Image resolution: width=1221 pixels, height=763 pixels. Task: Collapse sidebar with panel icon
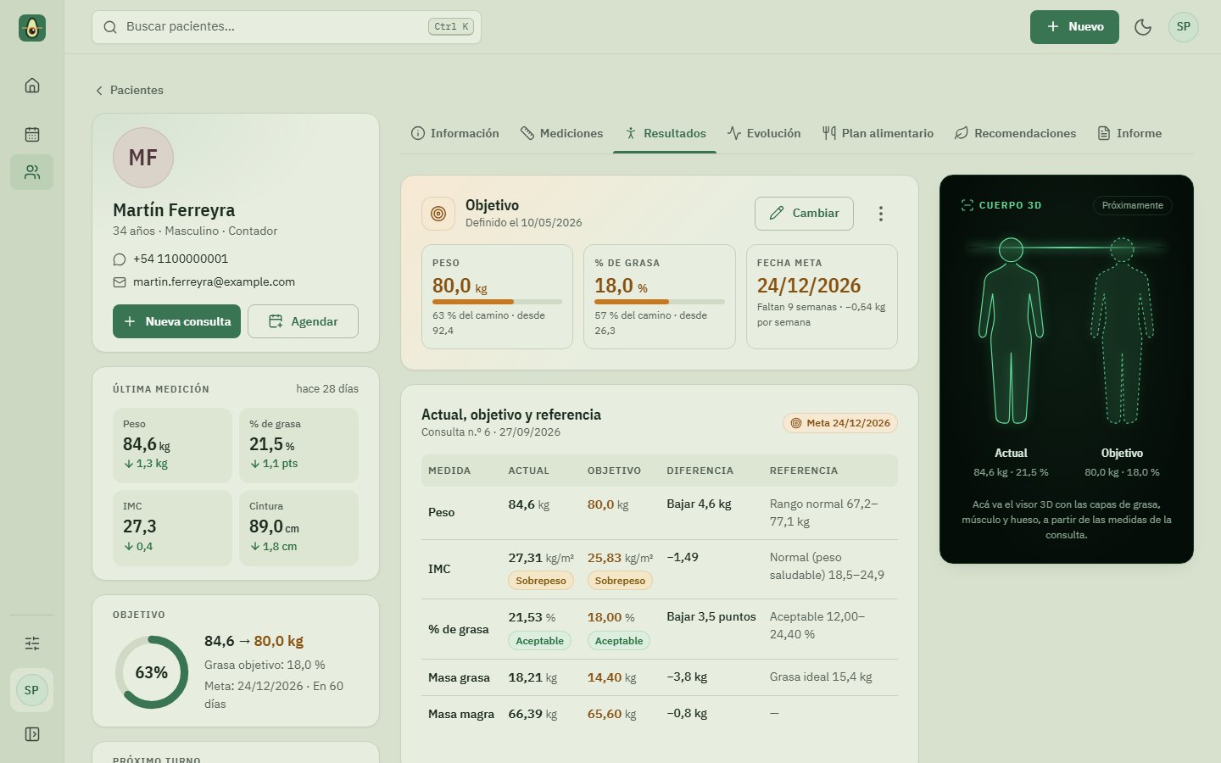pos(32,734)
